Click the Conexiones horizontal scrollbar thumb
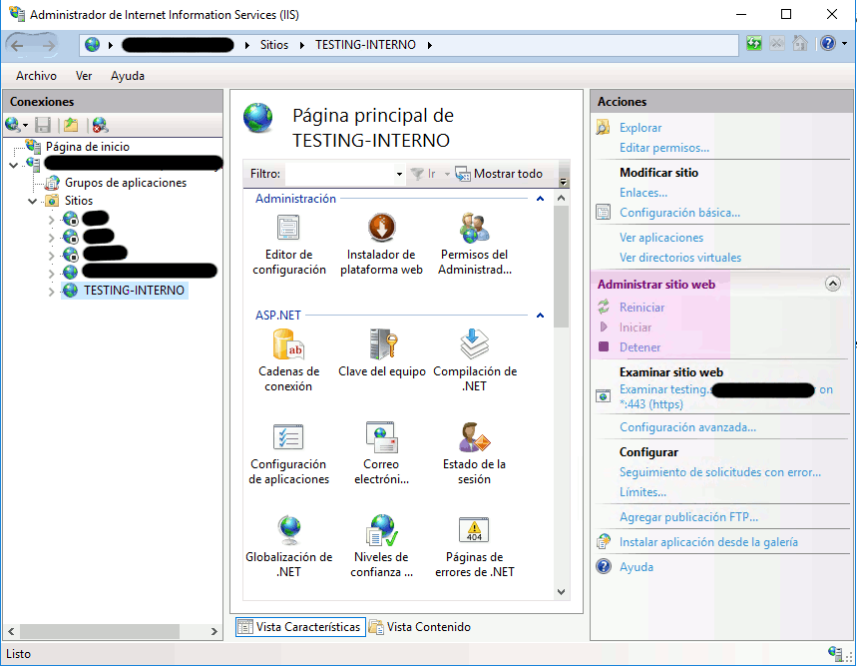857x667 pixels. pos(100,631)
